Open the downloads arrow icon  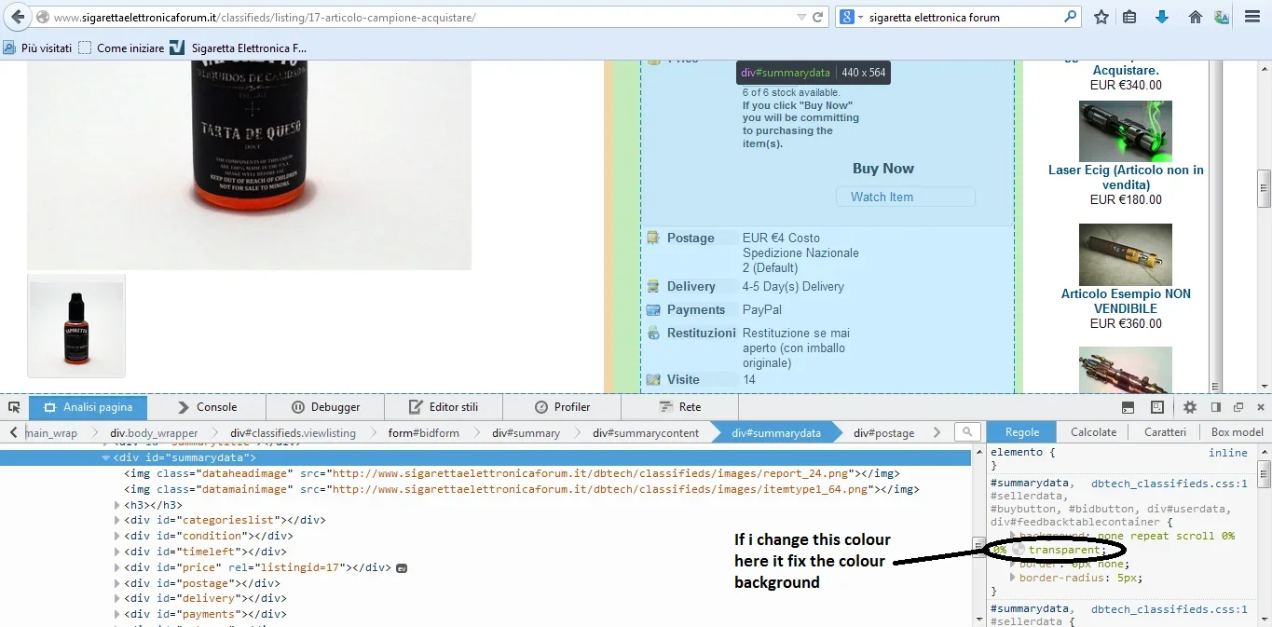pos(1161,17)
